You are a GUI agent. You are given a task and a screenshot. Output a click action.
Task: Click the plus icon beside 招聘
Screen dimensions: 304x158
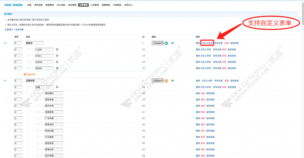click(x=57, y=87)
